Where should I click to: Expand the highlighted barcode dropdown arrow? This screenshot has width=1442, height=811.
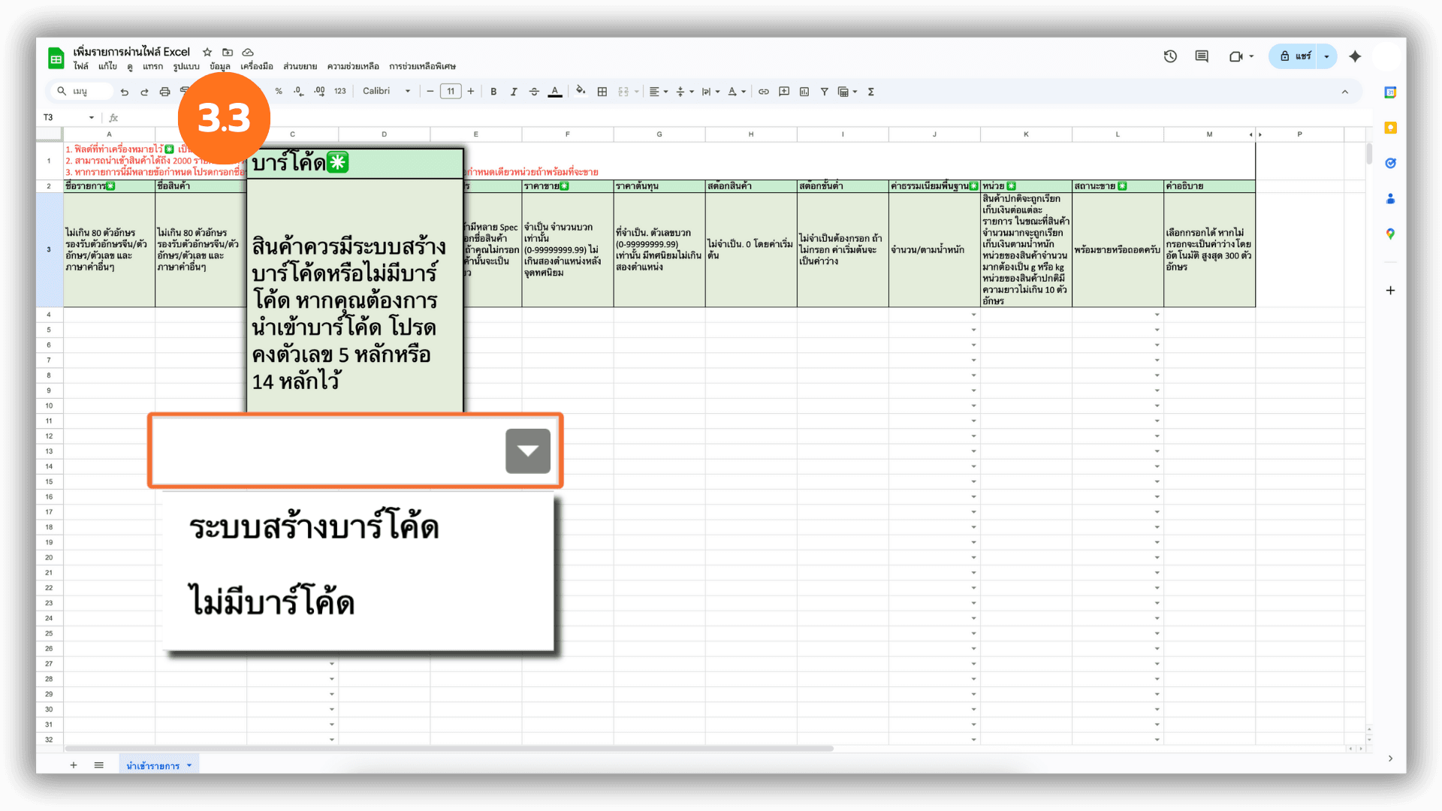(x=527, y=451)
